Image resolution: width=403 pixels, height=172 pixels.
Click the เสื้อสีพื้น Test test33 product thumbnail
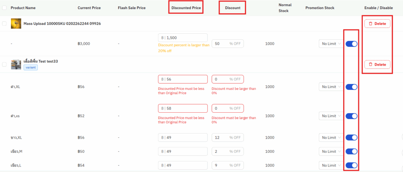[16, 64]
